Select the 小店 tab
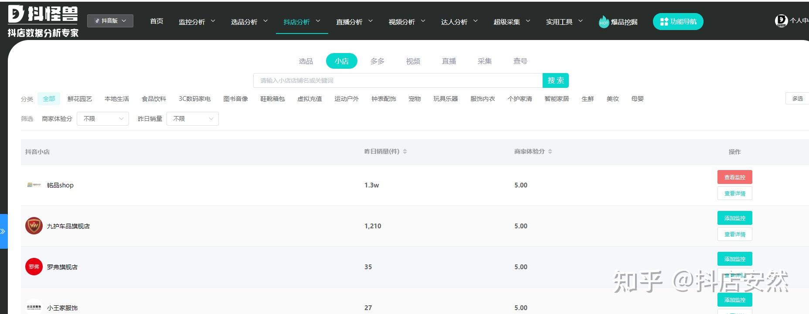 click(x=342, y=61)
